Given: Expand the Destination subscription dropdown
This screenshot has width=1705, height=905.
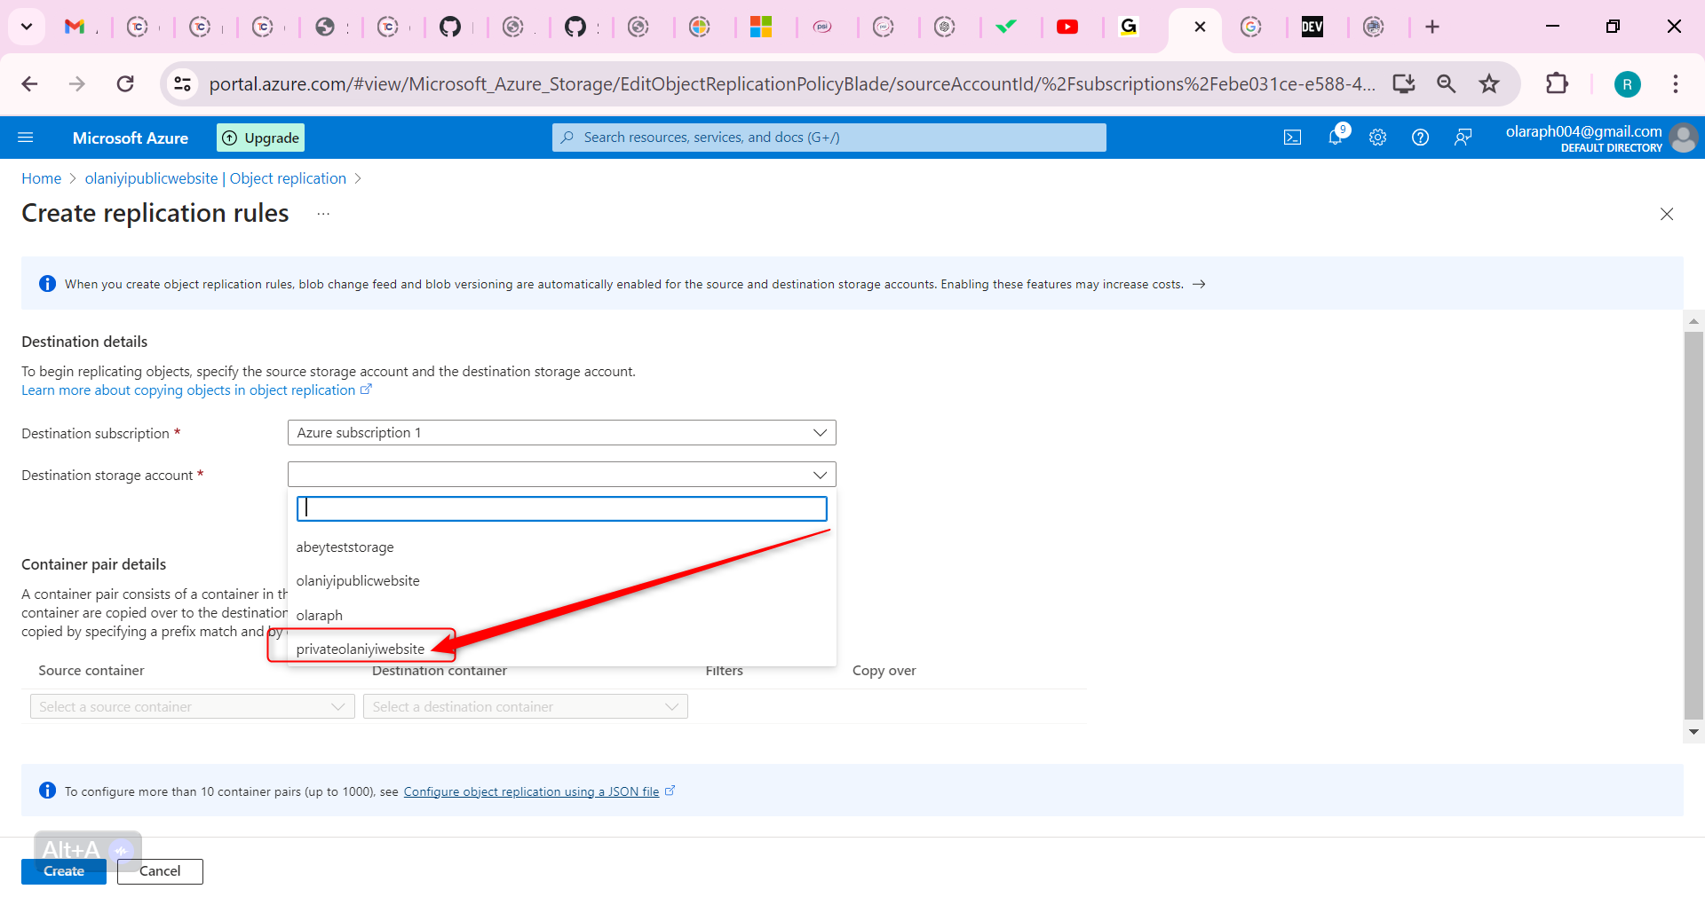Looking at the screenshot, I should click(562, 433).
